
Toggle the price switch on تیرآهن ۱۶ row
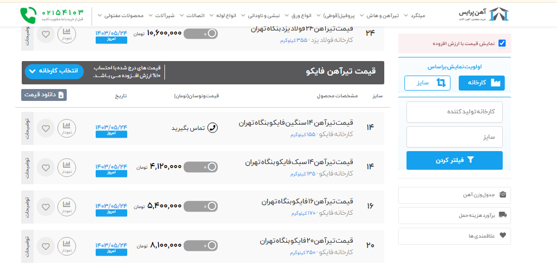tap(201, 206)
